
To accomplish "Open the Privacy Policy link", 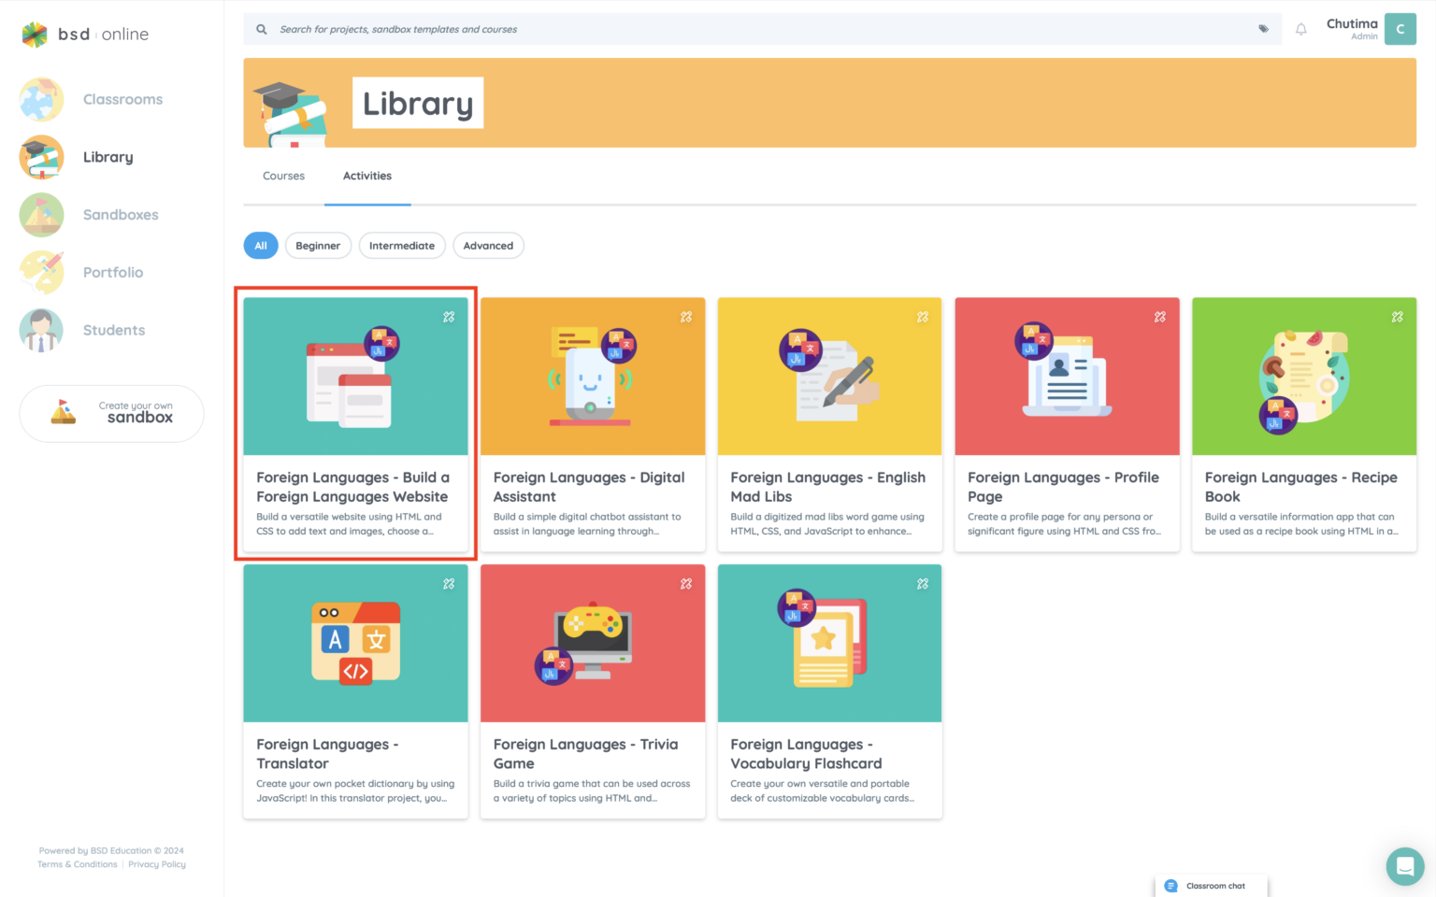I will coord(156,864).
